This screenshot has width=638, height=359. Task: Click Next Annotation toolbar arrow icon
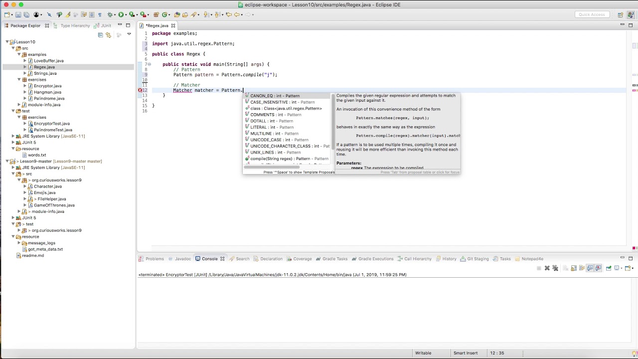click(205, 14)
